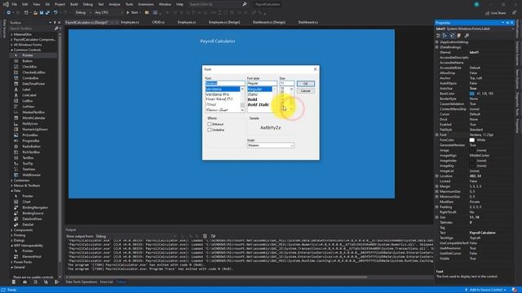The height and width of the screenshot is (293, 522).
Task: Click Cancel in the Font dialog
Action: (x=305, y=90)
